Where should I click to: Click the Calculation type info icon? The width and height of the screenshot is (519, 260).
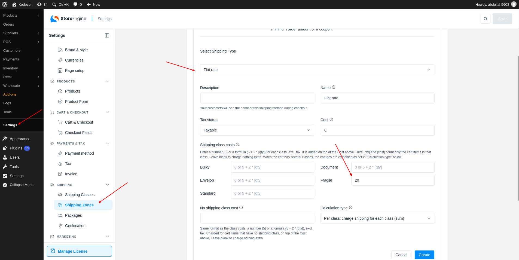click(351, 208)
